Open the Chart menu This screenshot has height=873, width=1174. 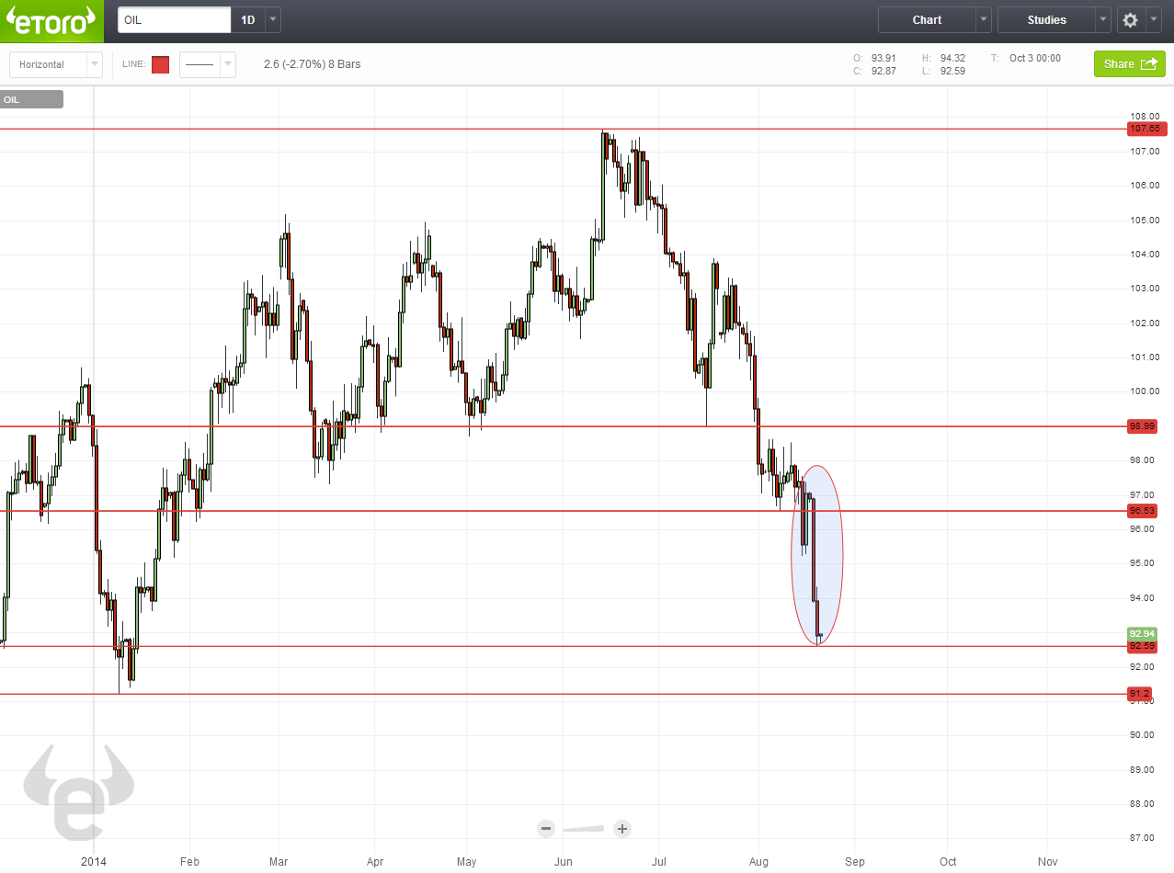[927, 20]
